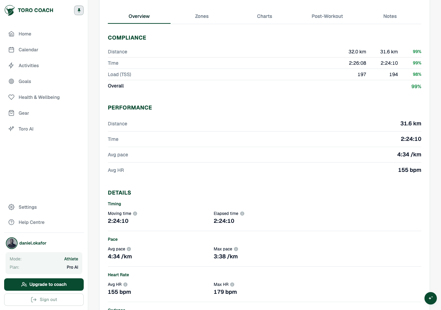Click the info icon beside Elapsed time
This screenshot has height=310, width=441.
(x=242, y=214)
